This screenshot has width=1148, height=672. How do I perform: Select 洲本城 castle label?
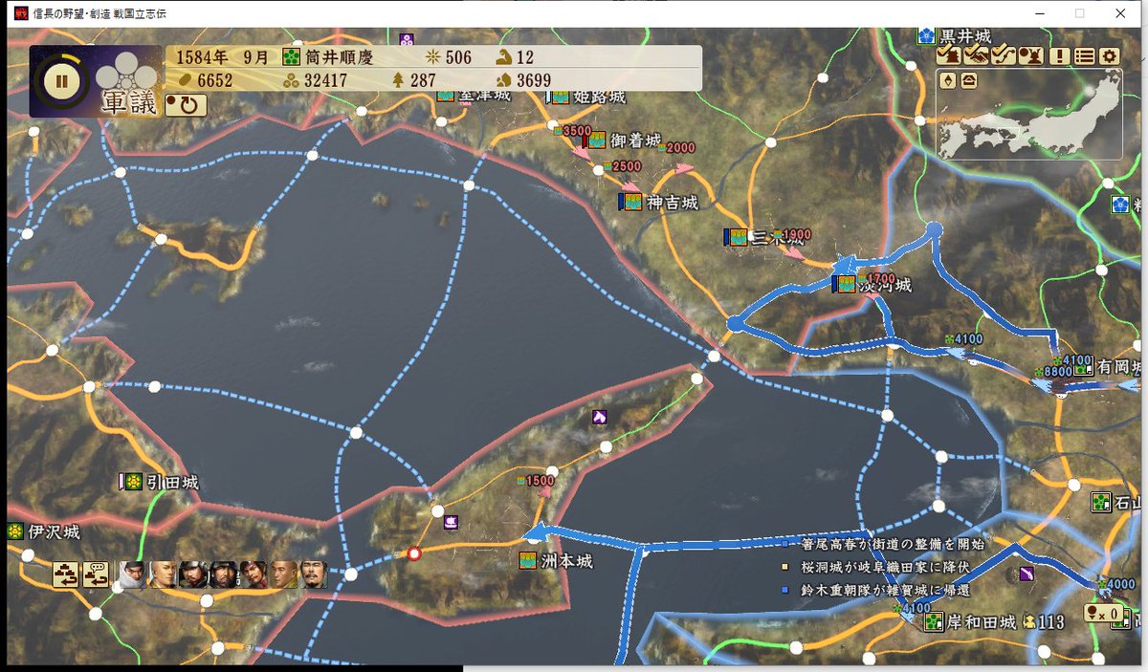coord(566,561)
